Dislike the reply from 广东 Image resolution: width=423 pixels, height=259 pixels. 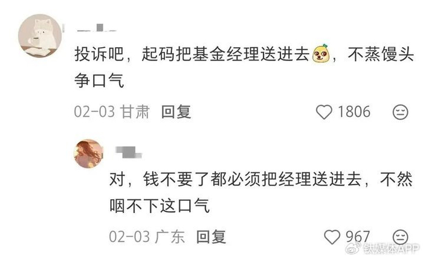400,237
